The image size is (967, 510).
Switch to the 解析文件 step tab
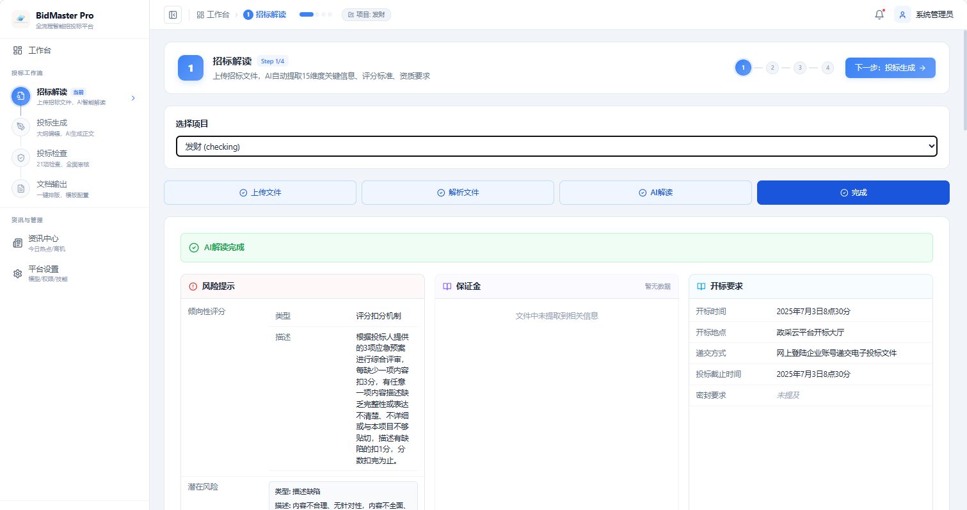(458, 193)
